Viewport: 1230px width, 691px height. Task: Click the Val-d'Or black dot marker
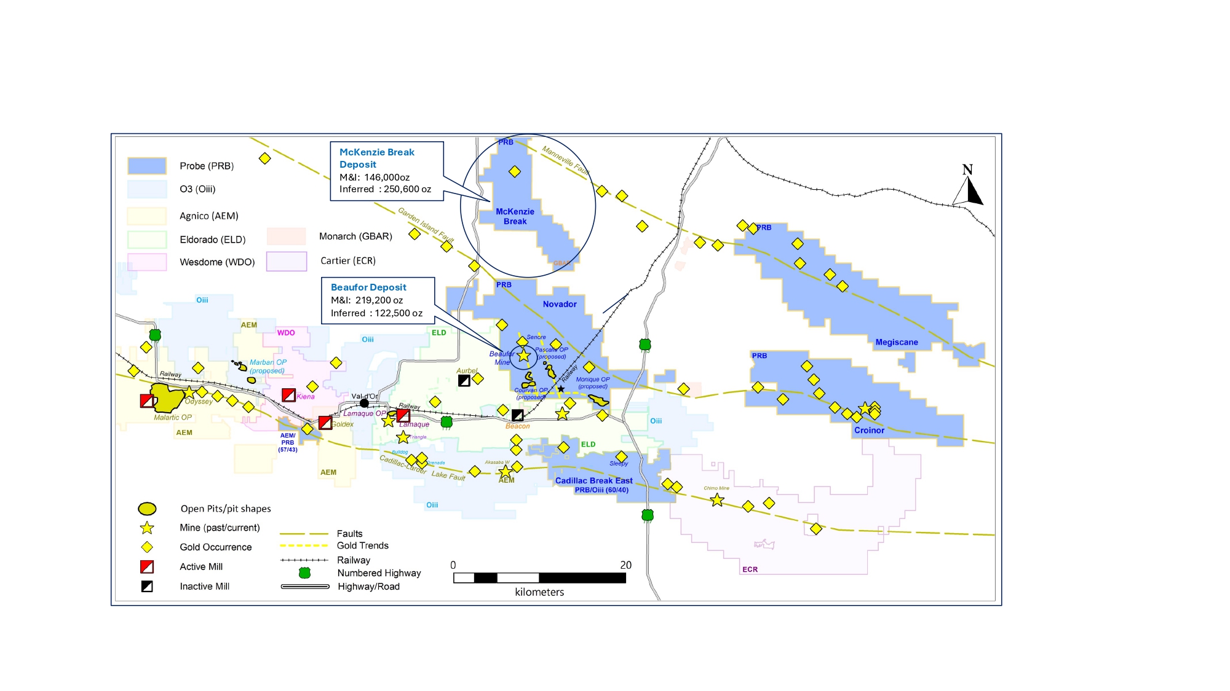point(364,403)
